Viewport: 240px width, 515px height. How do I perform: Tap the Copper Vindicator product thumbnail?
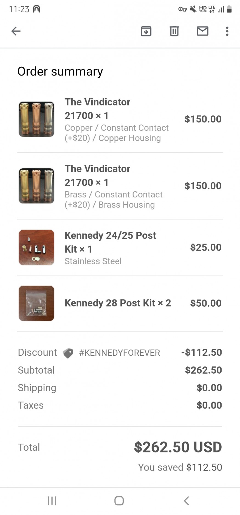tap(36, 119)
